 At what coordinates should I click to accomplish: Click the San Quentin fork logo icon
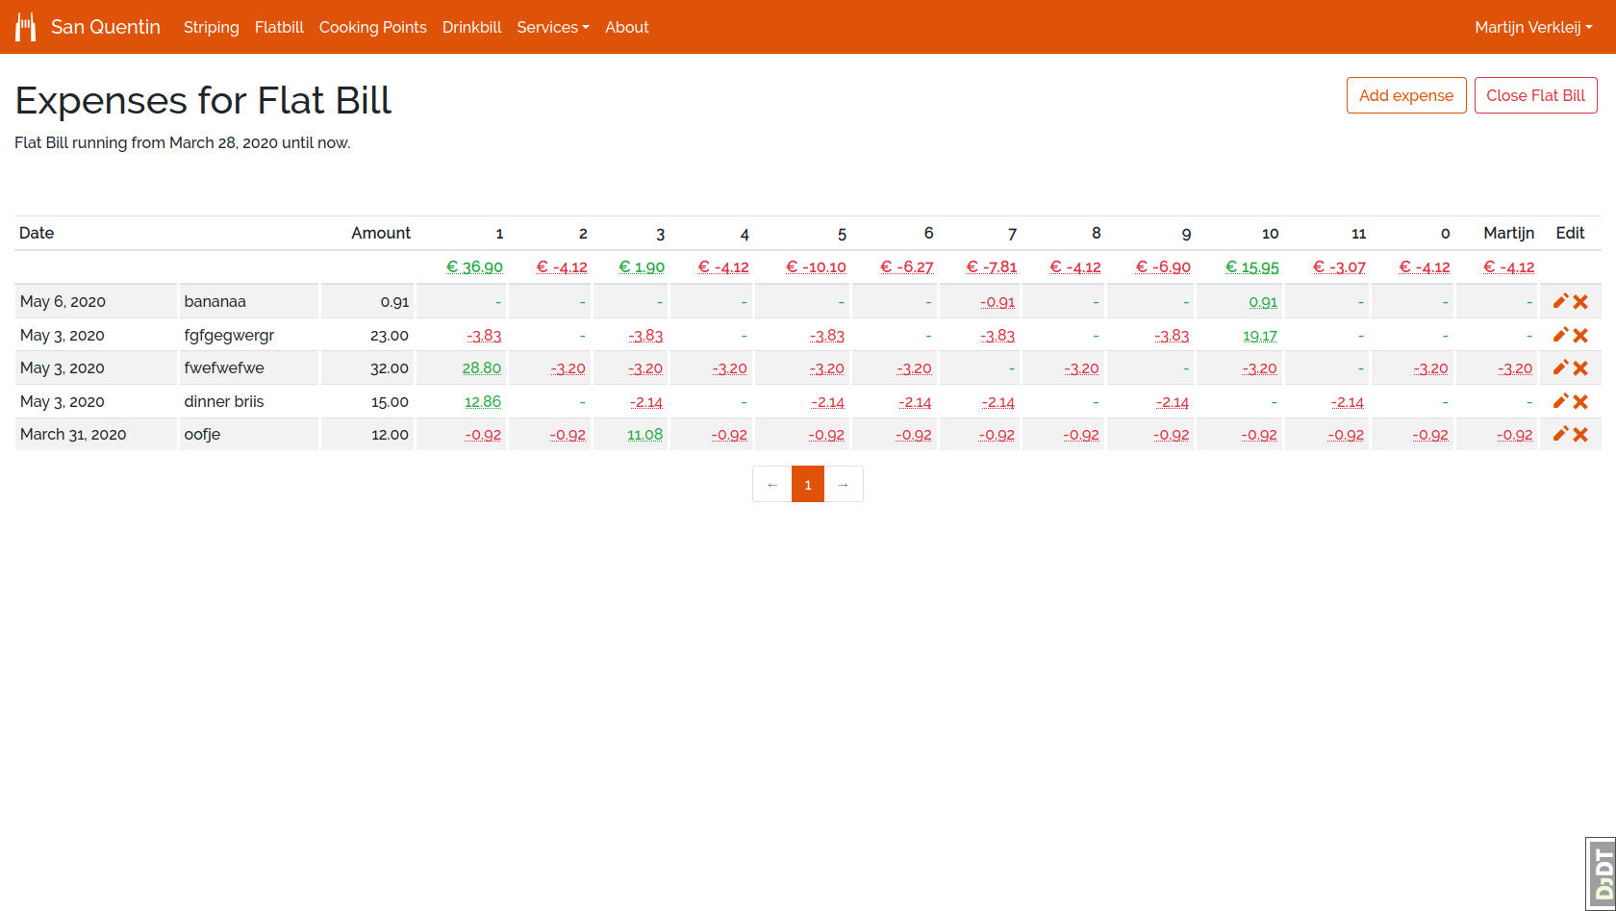[26, 27]
